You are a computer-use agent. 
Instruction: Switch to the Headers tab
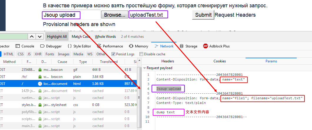pos(168,61)
